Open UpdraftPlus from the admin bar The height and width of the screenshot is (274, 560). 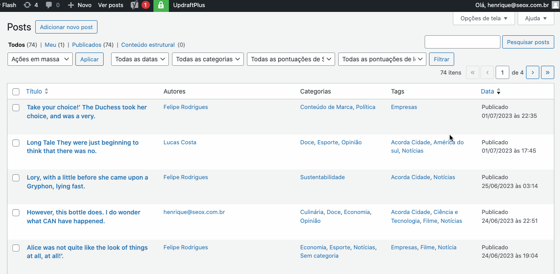(189, 5)
